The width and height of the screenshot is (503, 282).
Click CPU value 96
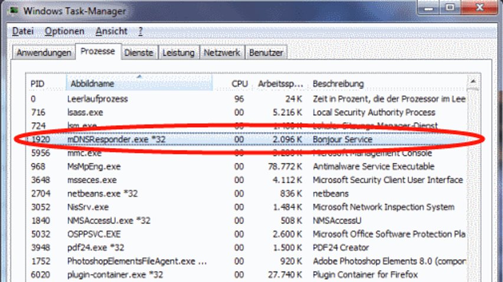(x=239, y=99)
